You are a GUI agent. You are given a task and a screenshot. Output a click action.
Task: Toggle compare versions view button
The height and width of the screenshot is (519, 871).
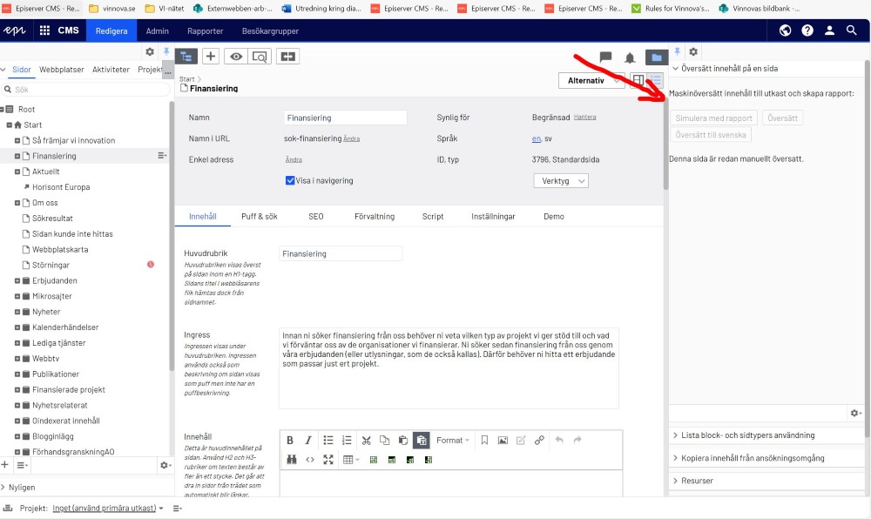pos(287,56)
